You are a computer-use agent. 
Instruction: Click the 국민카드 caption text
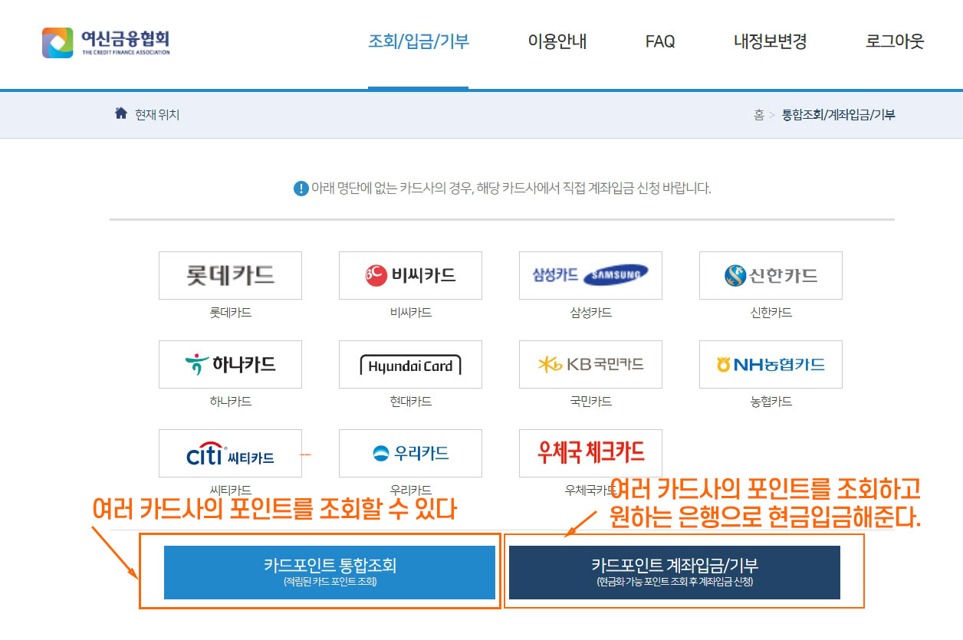click(x=590, y=402)
